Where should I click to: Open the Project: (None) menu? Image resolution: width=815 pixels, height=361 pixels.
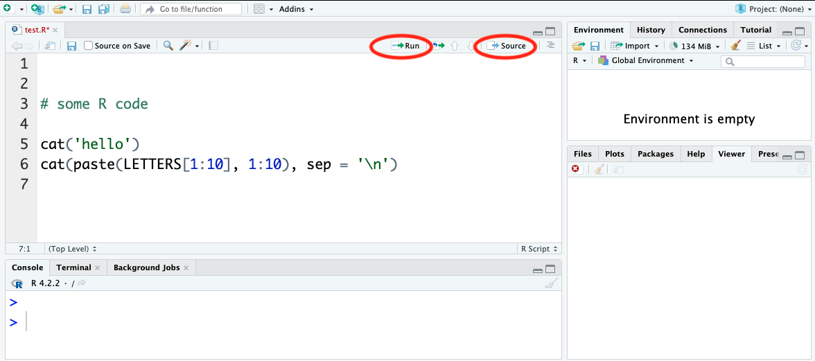click(x=773, y=9)
